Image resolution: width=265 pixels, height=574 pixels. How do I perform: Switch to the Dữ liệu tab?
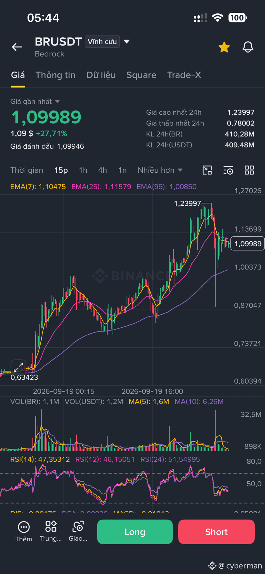[x=101, y=75]
